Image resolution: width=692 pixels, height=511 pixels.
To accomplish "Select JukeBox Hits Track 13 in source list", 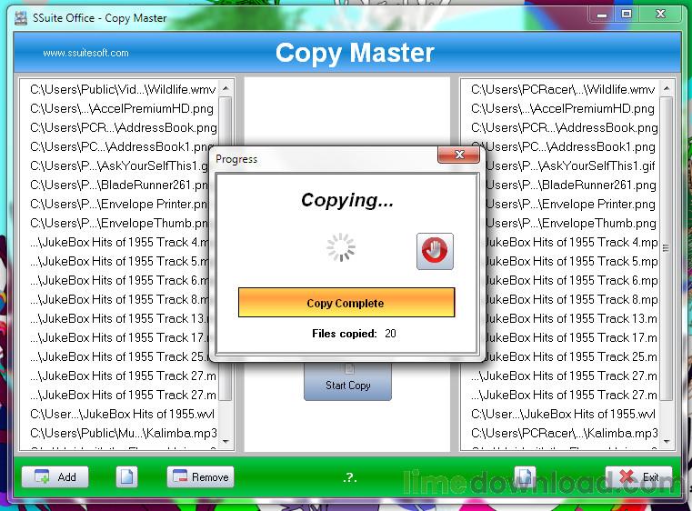I will point(120,318).
